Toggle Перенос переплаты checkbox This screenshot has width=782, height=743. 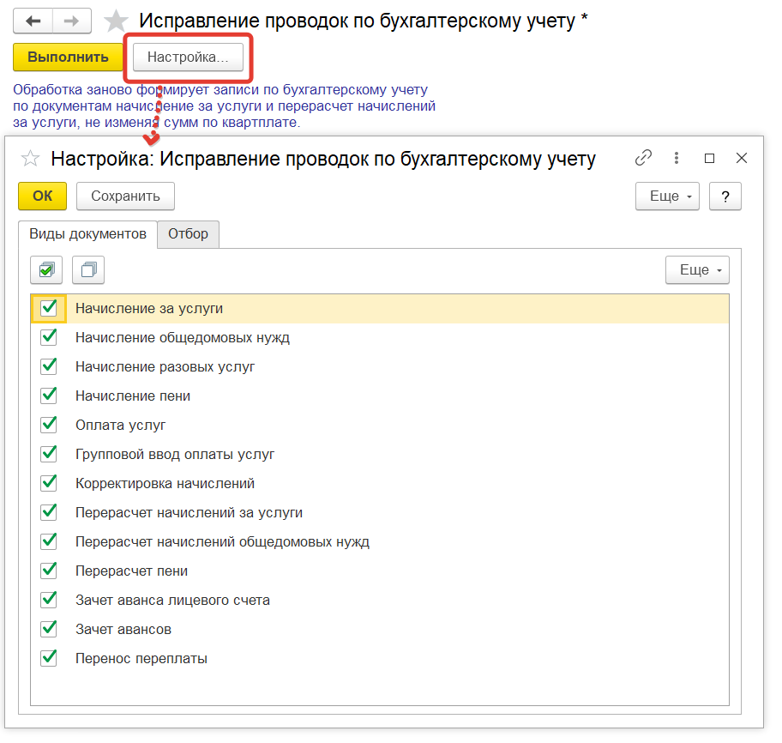click(x=49, y=658)
